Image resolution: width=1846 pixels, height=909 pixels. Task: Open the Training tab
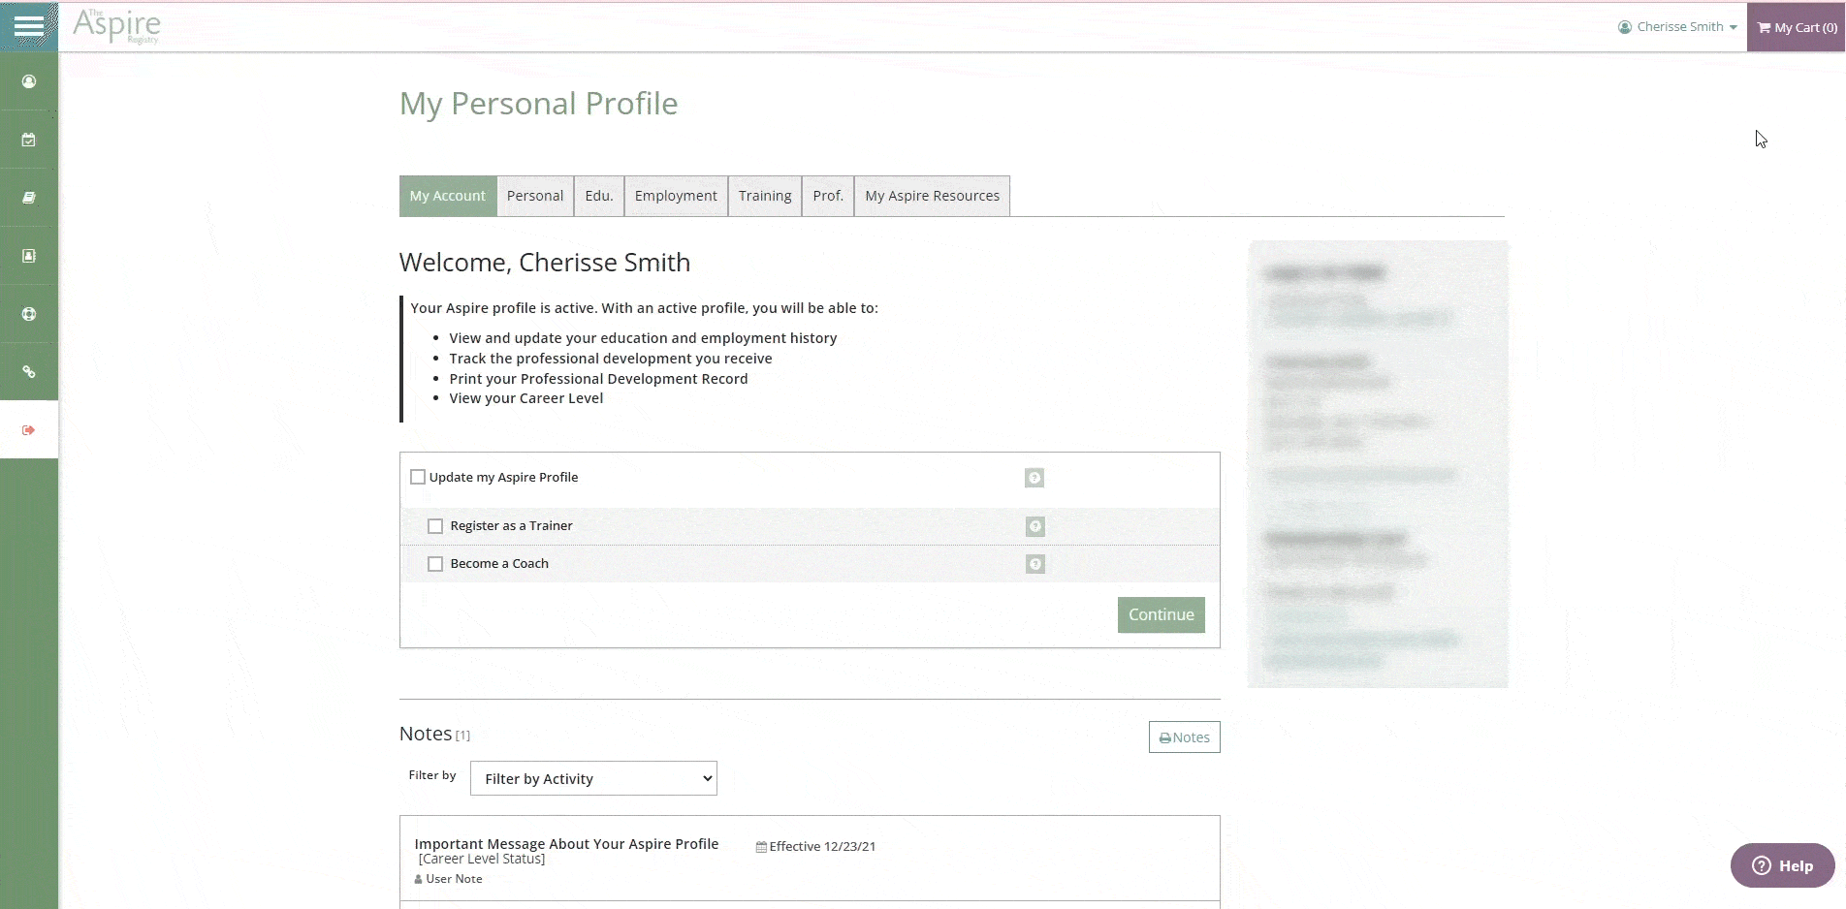(x=764, y=196)
